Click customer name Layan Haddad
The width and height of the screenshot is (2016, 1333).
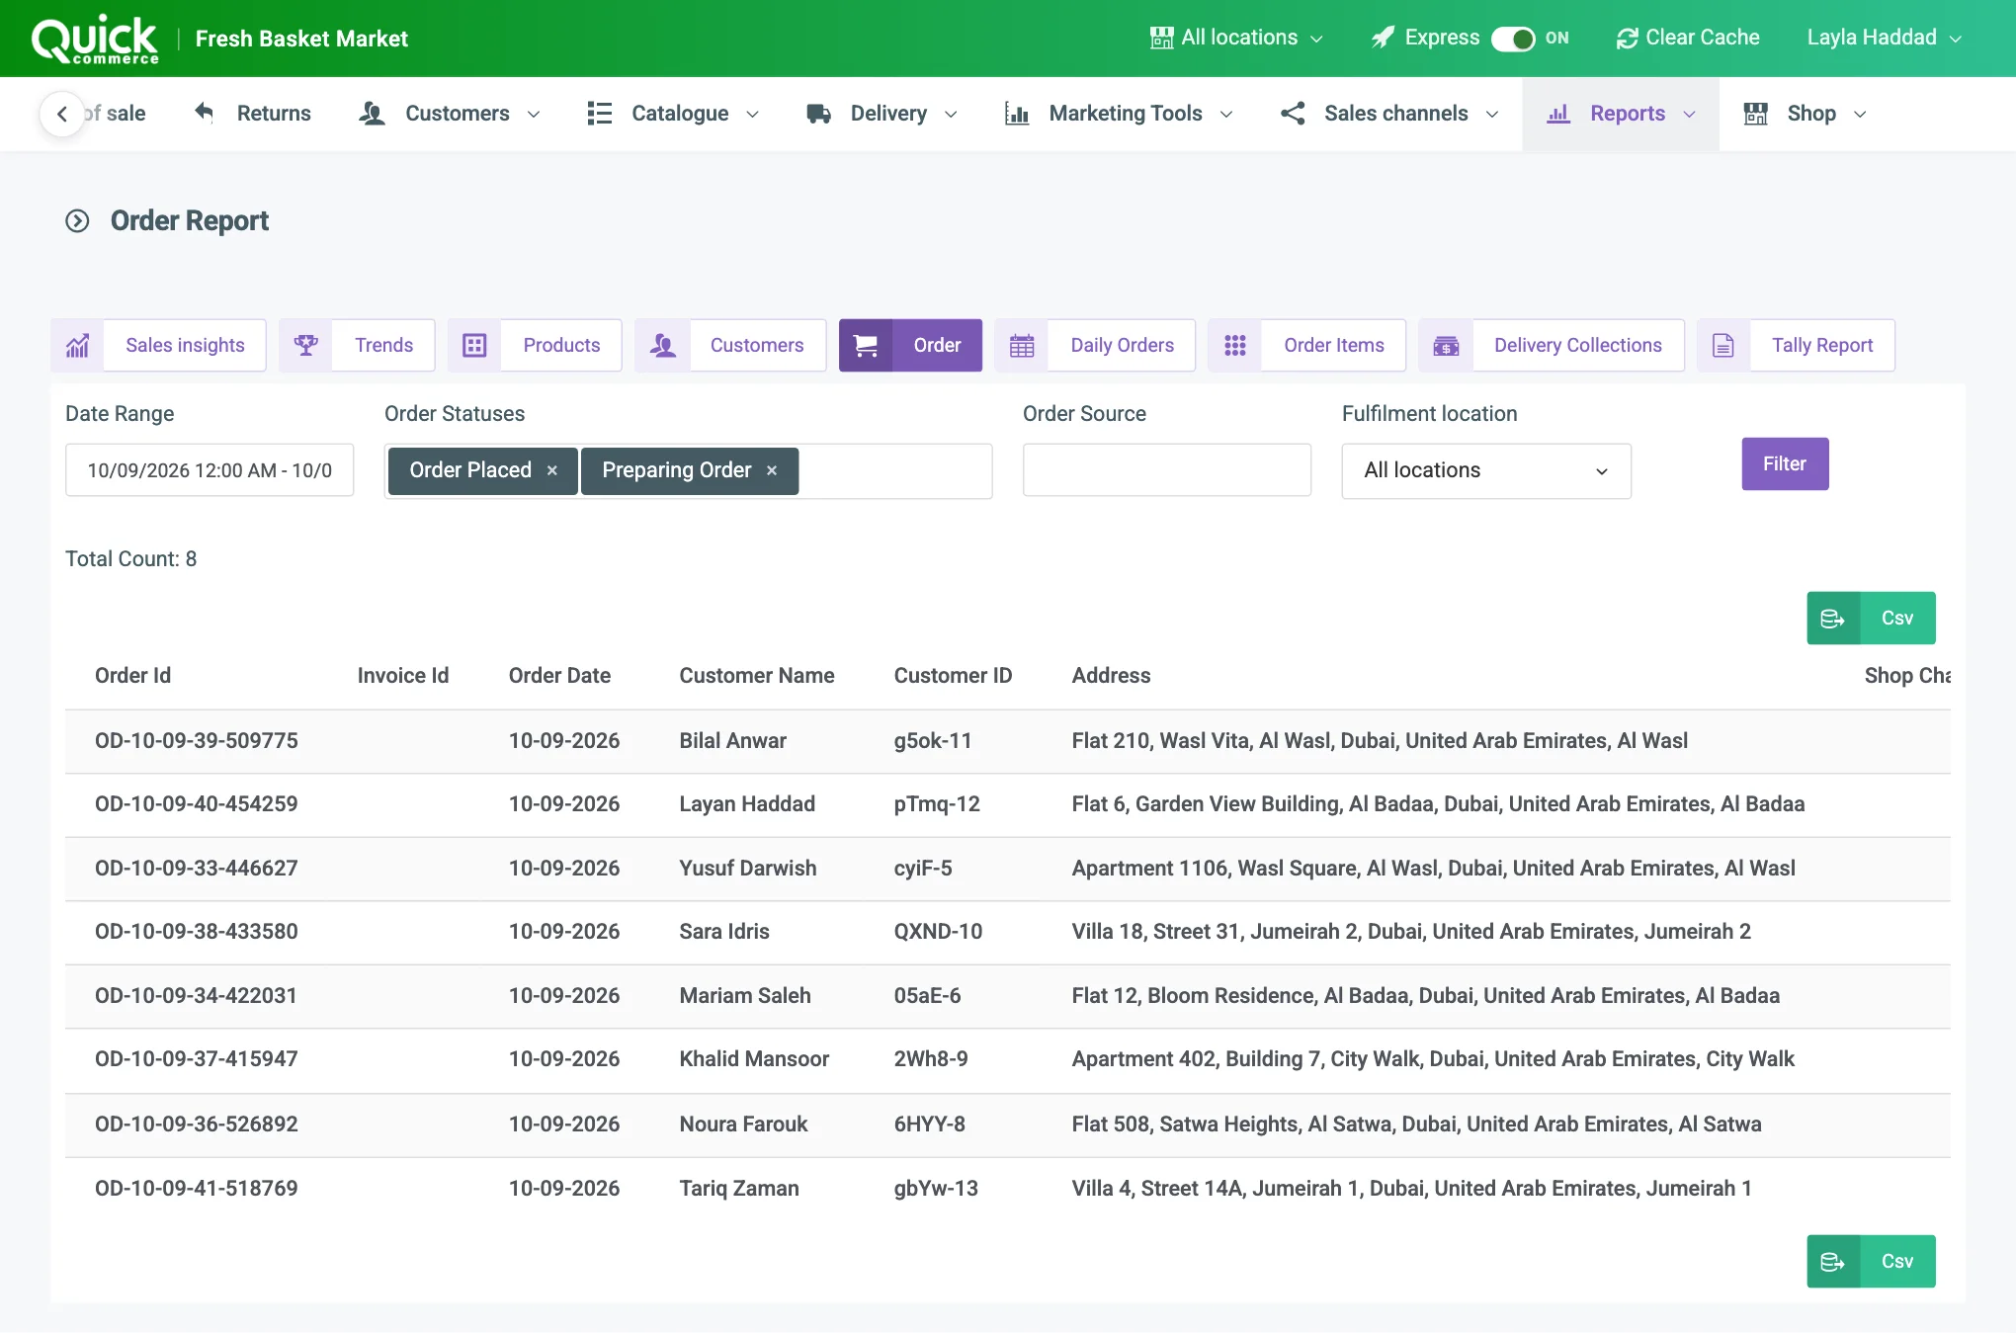click(x=747, y=804)
